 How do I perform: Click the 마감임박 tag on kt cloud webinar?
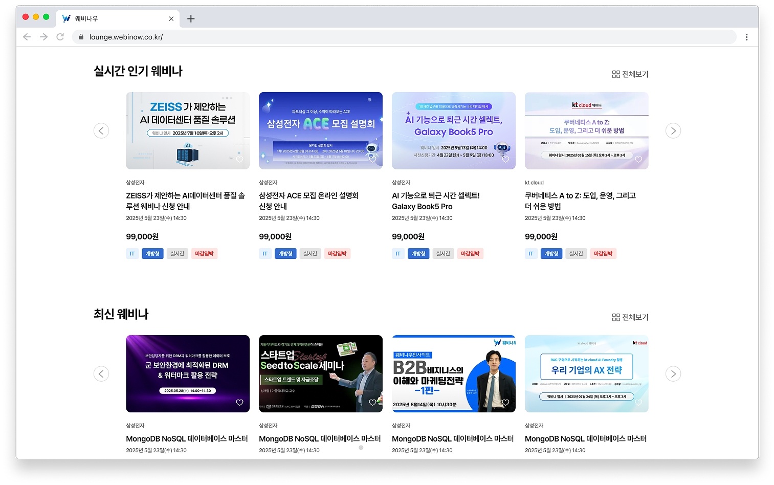pos(603,254)
